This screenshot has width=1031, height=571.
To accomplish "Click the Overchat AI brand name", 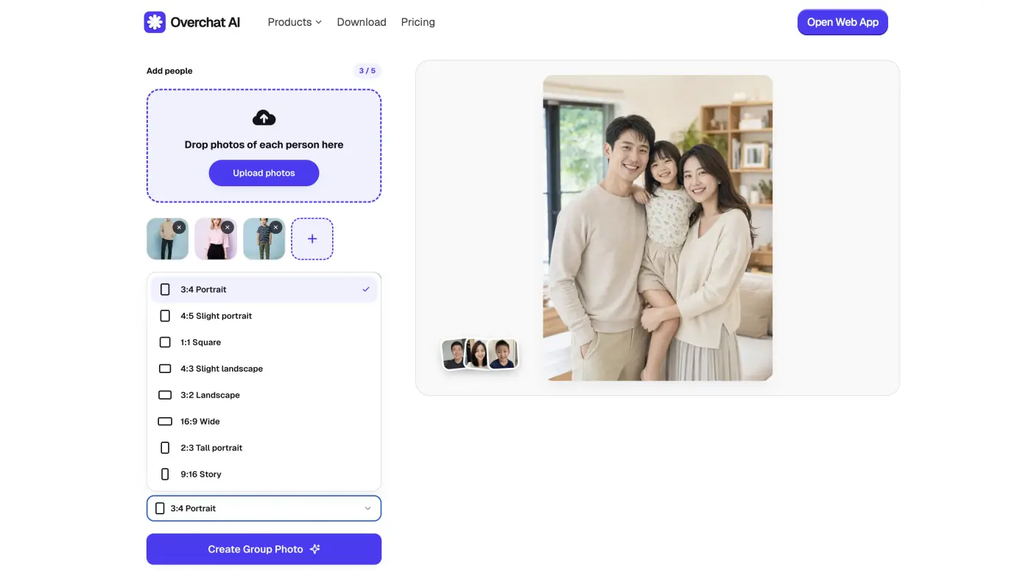I will 205,22.
